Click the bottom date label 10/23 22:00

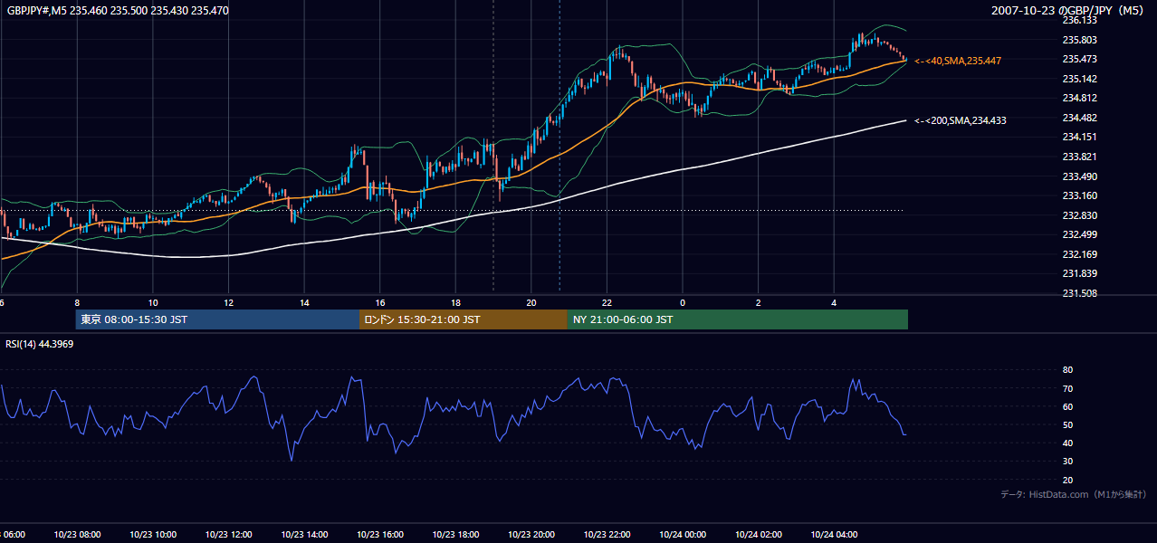coord(607,535)
